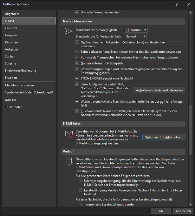
Task: Enable 'Komma als Trennzeichen' checkbox
Action: 77,57
